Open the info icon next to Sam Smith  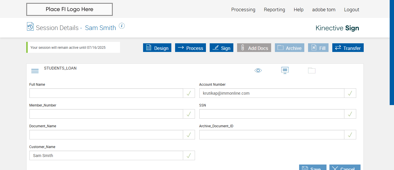122,26
